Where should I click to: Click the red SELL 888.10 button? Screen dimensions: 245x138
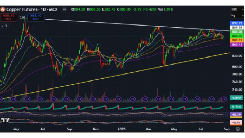9,17
